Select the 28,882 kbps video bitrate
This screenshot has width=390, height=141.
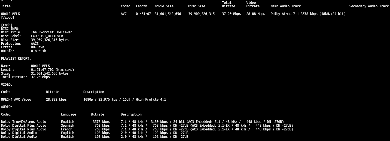coord(56,100)
